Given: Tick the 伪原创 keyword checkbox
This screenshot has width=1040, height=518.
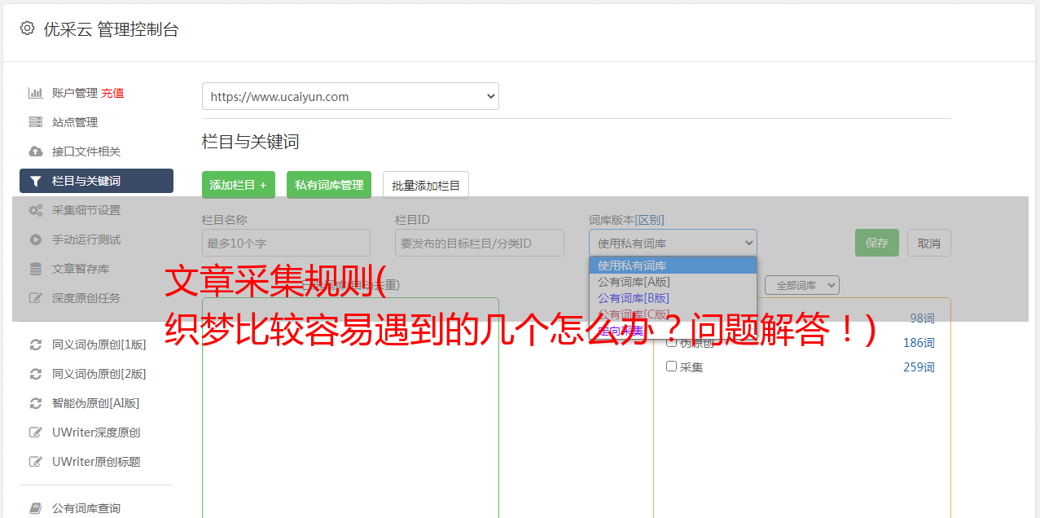Looking at the screenshot, I should click(672, 342).
